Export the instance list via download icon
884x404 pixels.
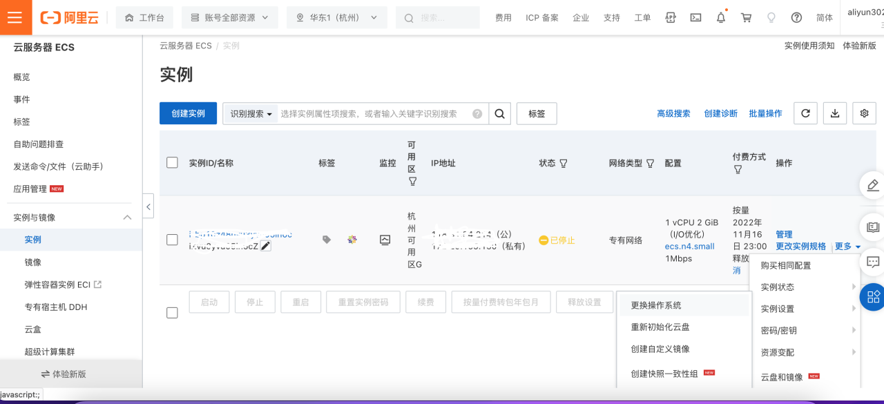[835, 113]
